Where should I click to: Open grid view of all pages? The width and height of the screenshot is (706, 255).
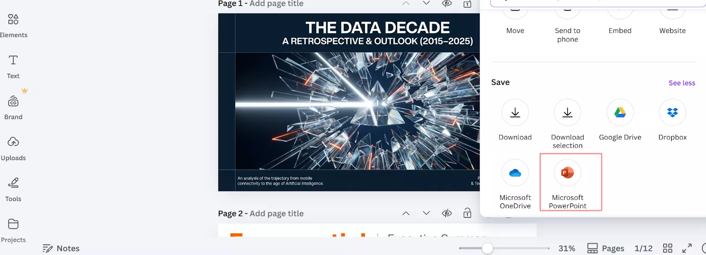(x=668, y=248)
